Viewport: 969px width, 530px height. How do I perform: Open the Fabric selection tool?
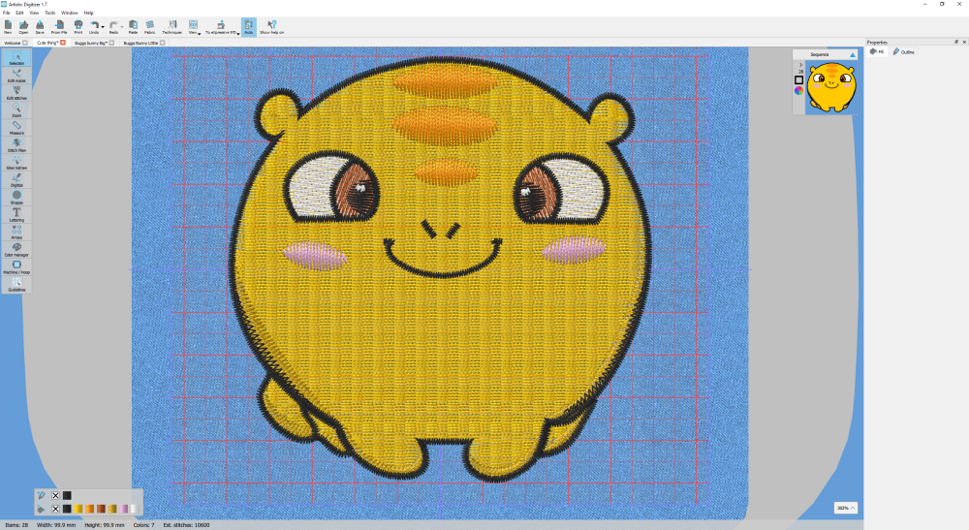point(149,27)
